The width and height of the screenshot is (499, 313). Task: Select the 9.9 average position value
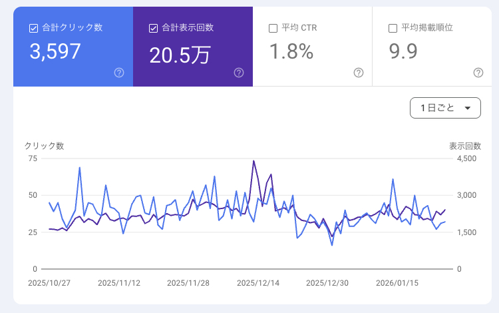click(x=403, y=52)
